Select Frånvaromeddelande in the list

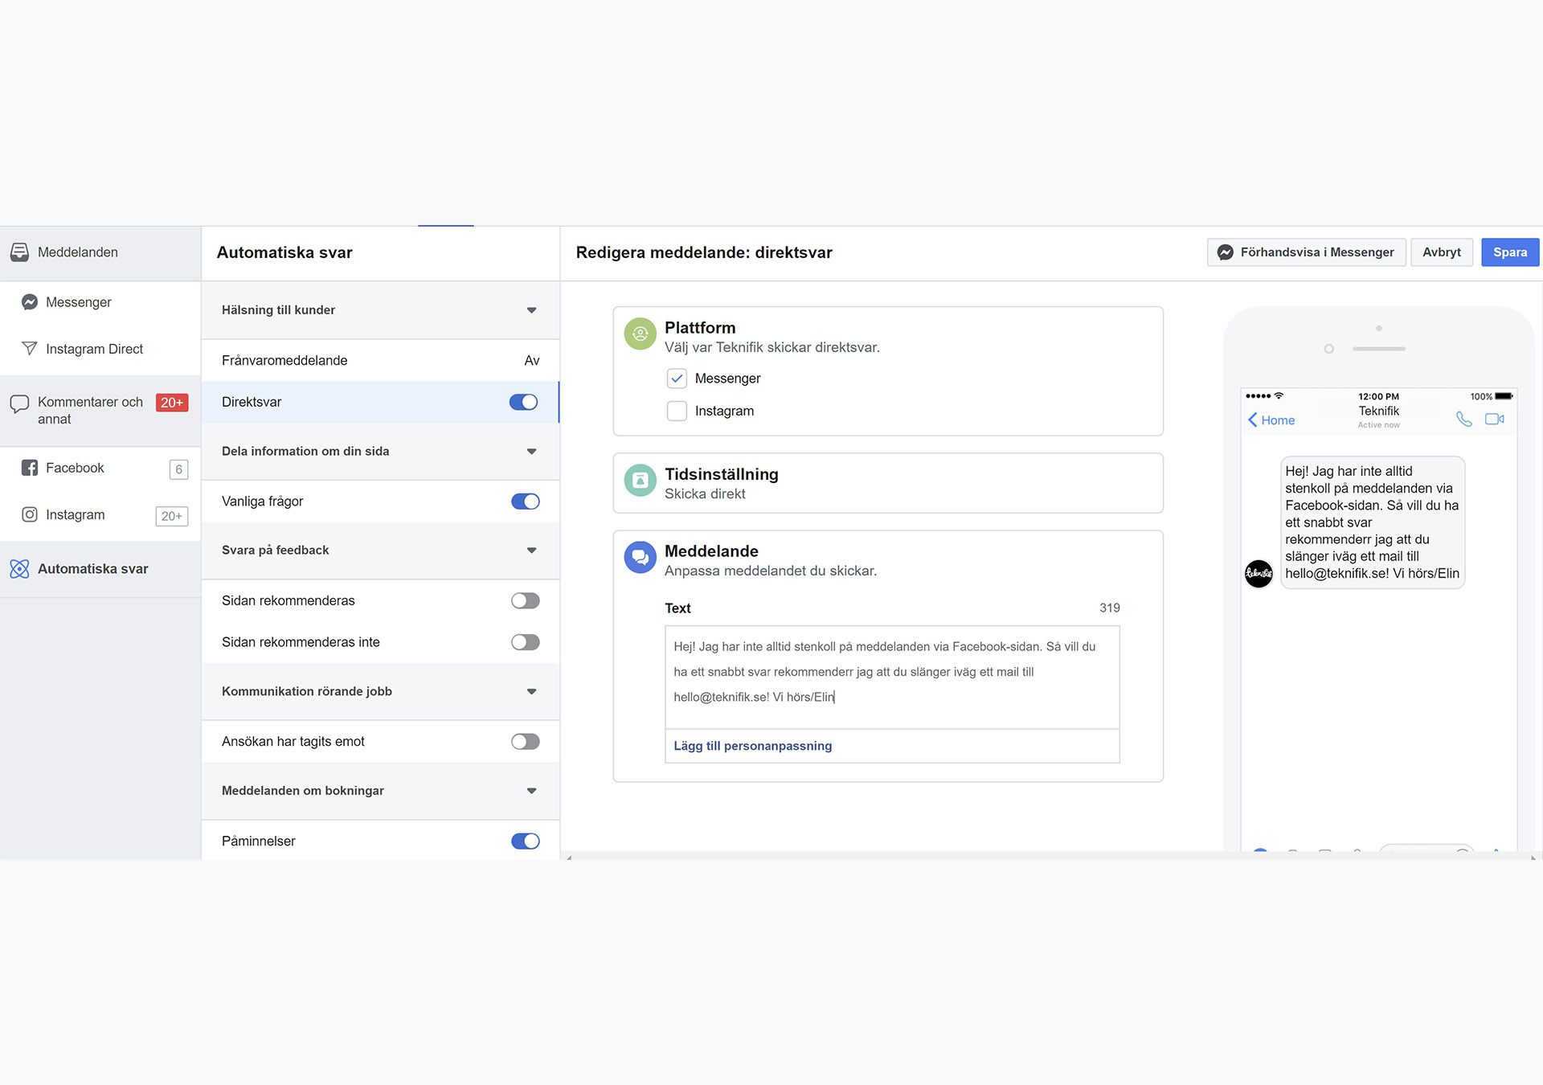(284, 361)
